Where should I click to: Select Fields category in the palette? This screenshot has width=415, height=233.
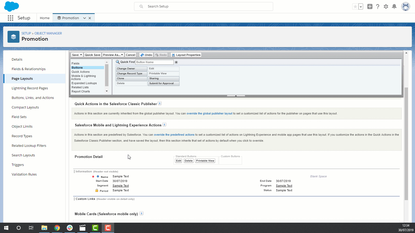pos(75,63)
